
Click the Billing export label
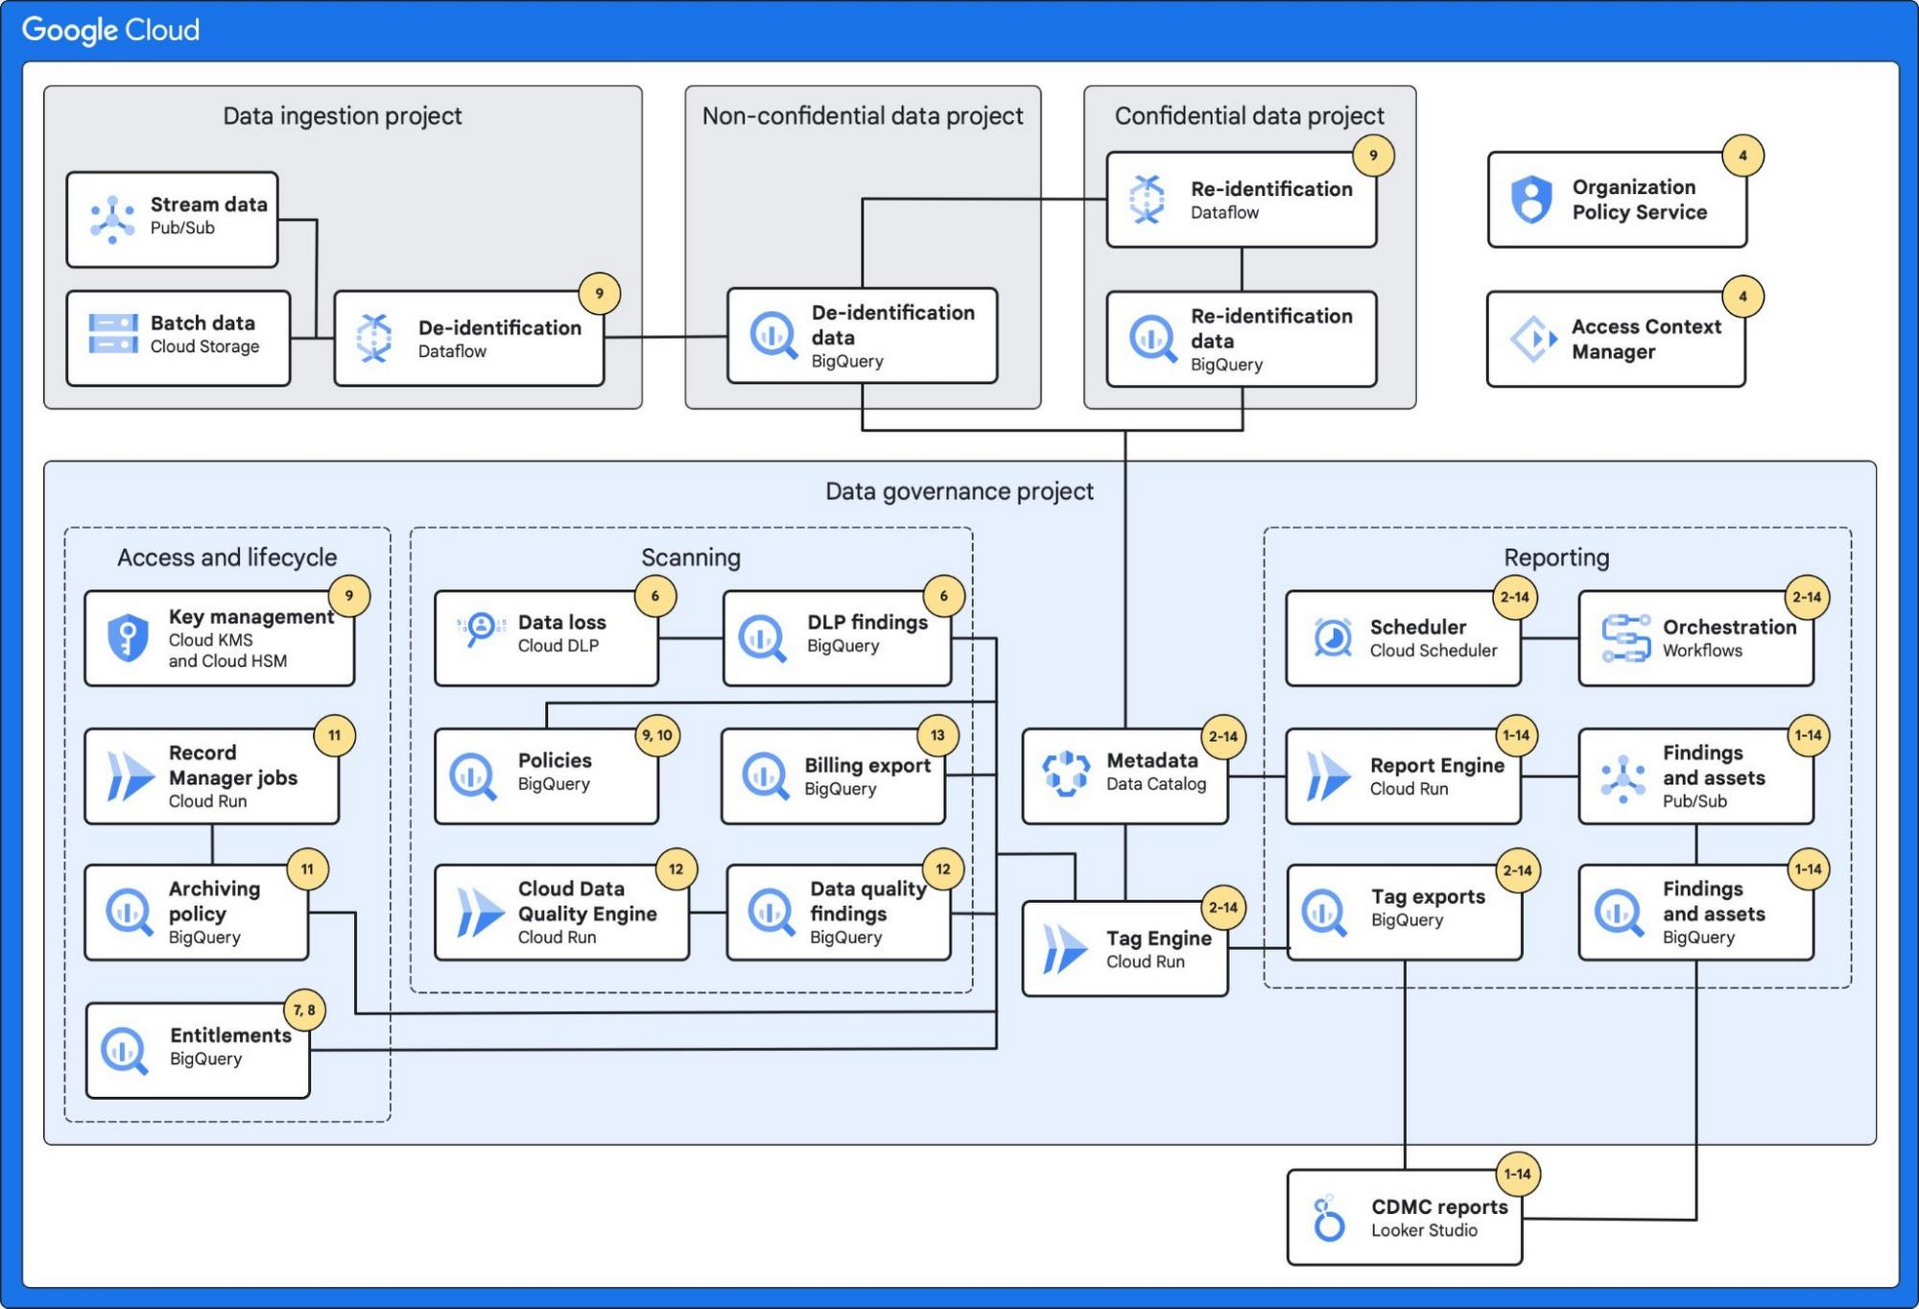tap(867, 766)
